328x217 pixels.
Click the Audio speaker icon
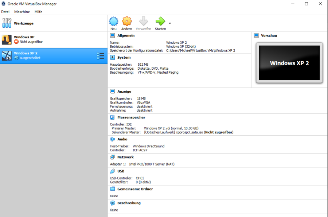[x=113, y=139]
